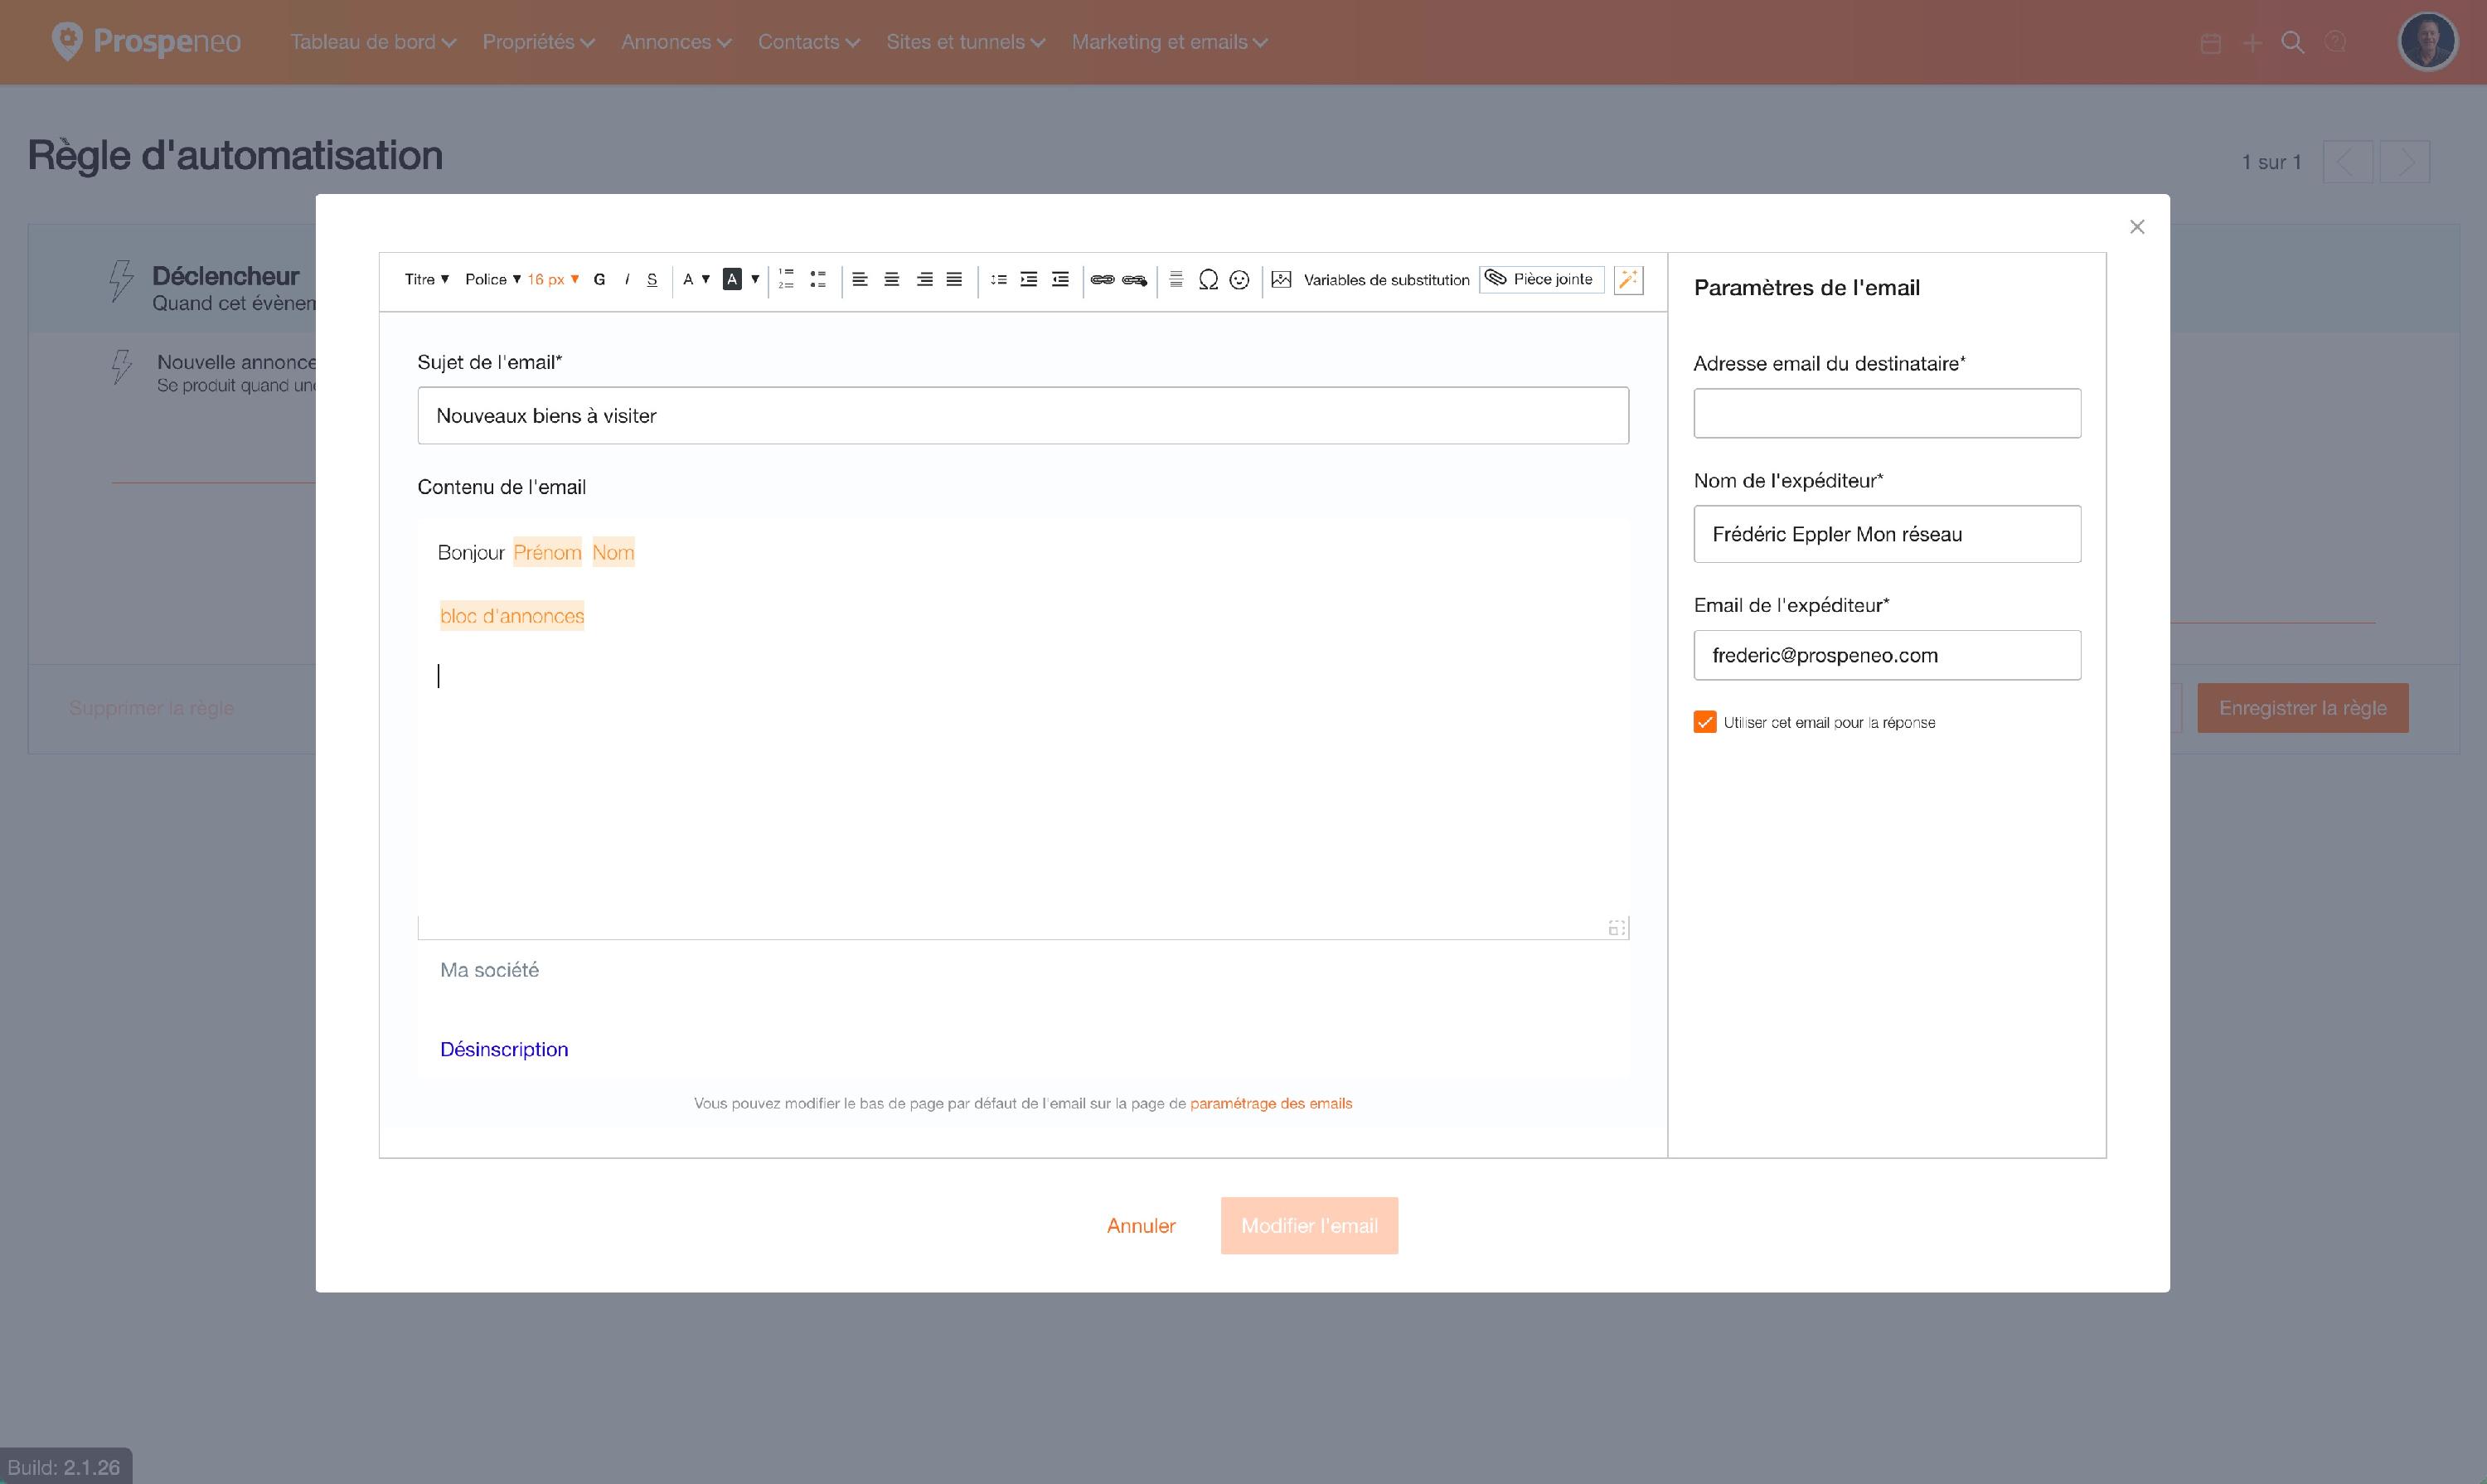Toggle 'Utiliser cet email pour la réponse' checkbox
2487x1484 pixels.
1705,722
